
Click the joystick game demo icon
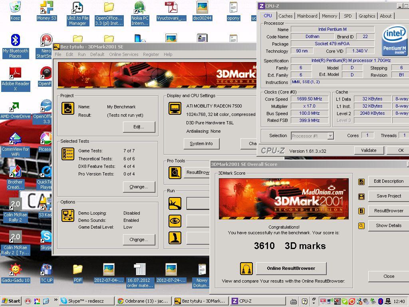coord(175,238)
